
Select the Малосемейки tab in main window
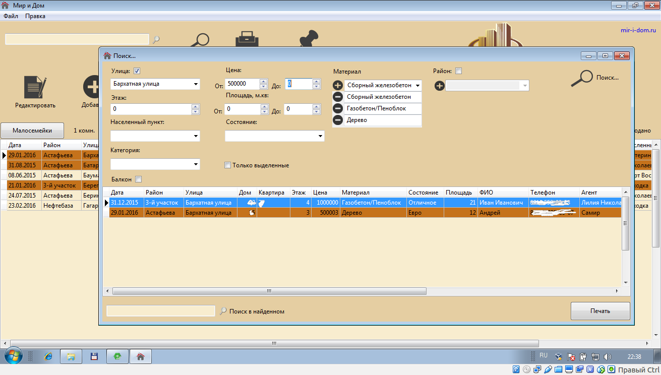coord(32,130)
